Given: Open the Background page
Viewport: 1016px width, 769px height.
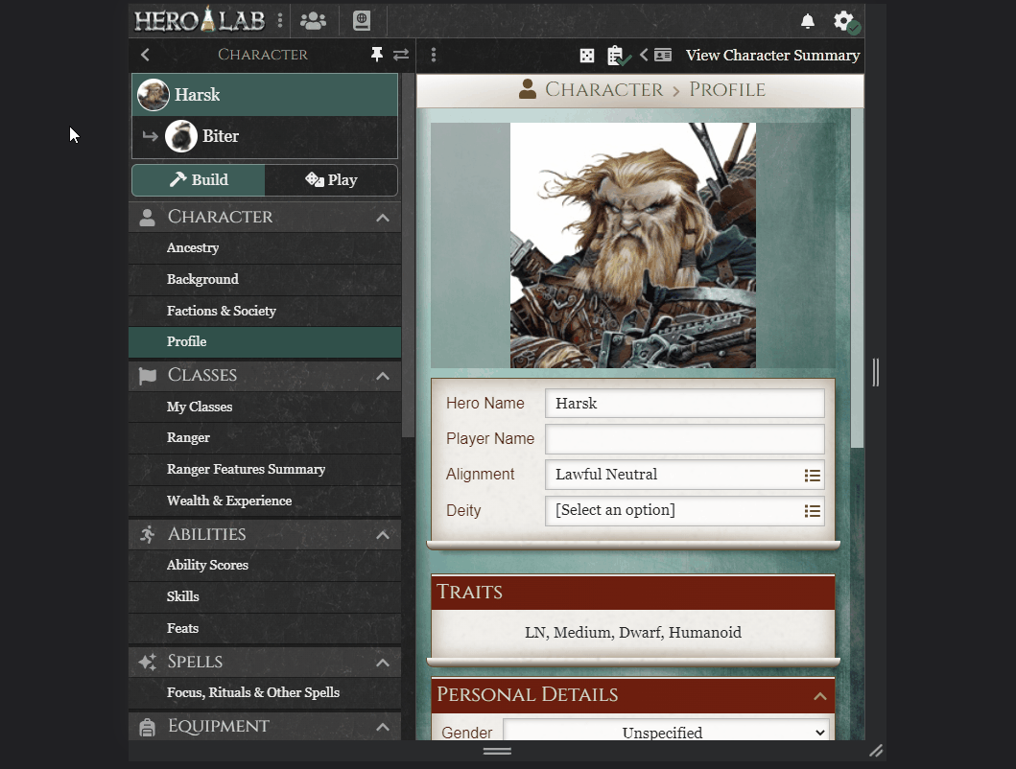Looking at the screenshot, I should [265, 279].
